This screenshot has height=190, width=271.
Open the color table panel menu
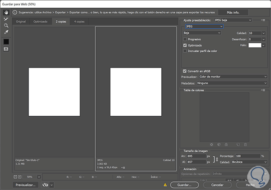(x=263, y=90)
